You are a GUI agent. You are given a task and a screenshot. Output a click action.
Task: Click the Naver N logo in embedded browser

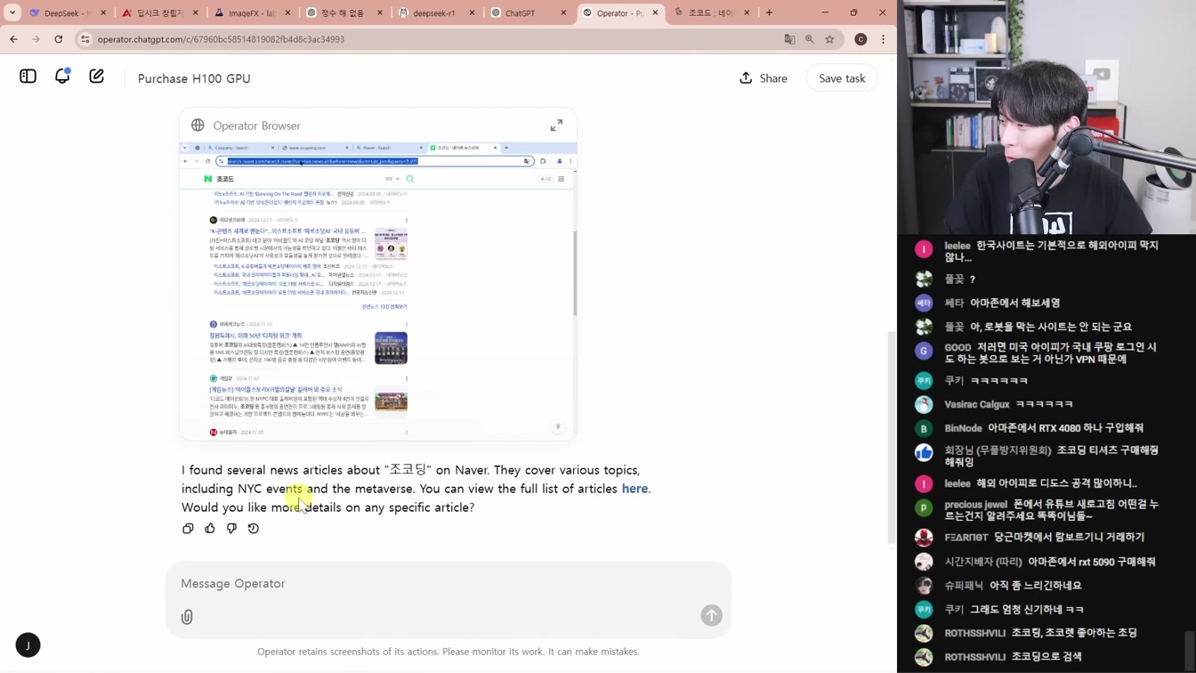click(x=208, y=179)
